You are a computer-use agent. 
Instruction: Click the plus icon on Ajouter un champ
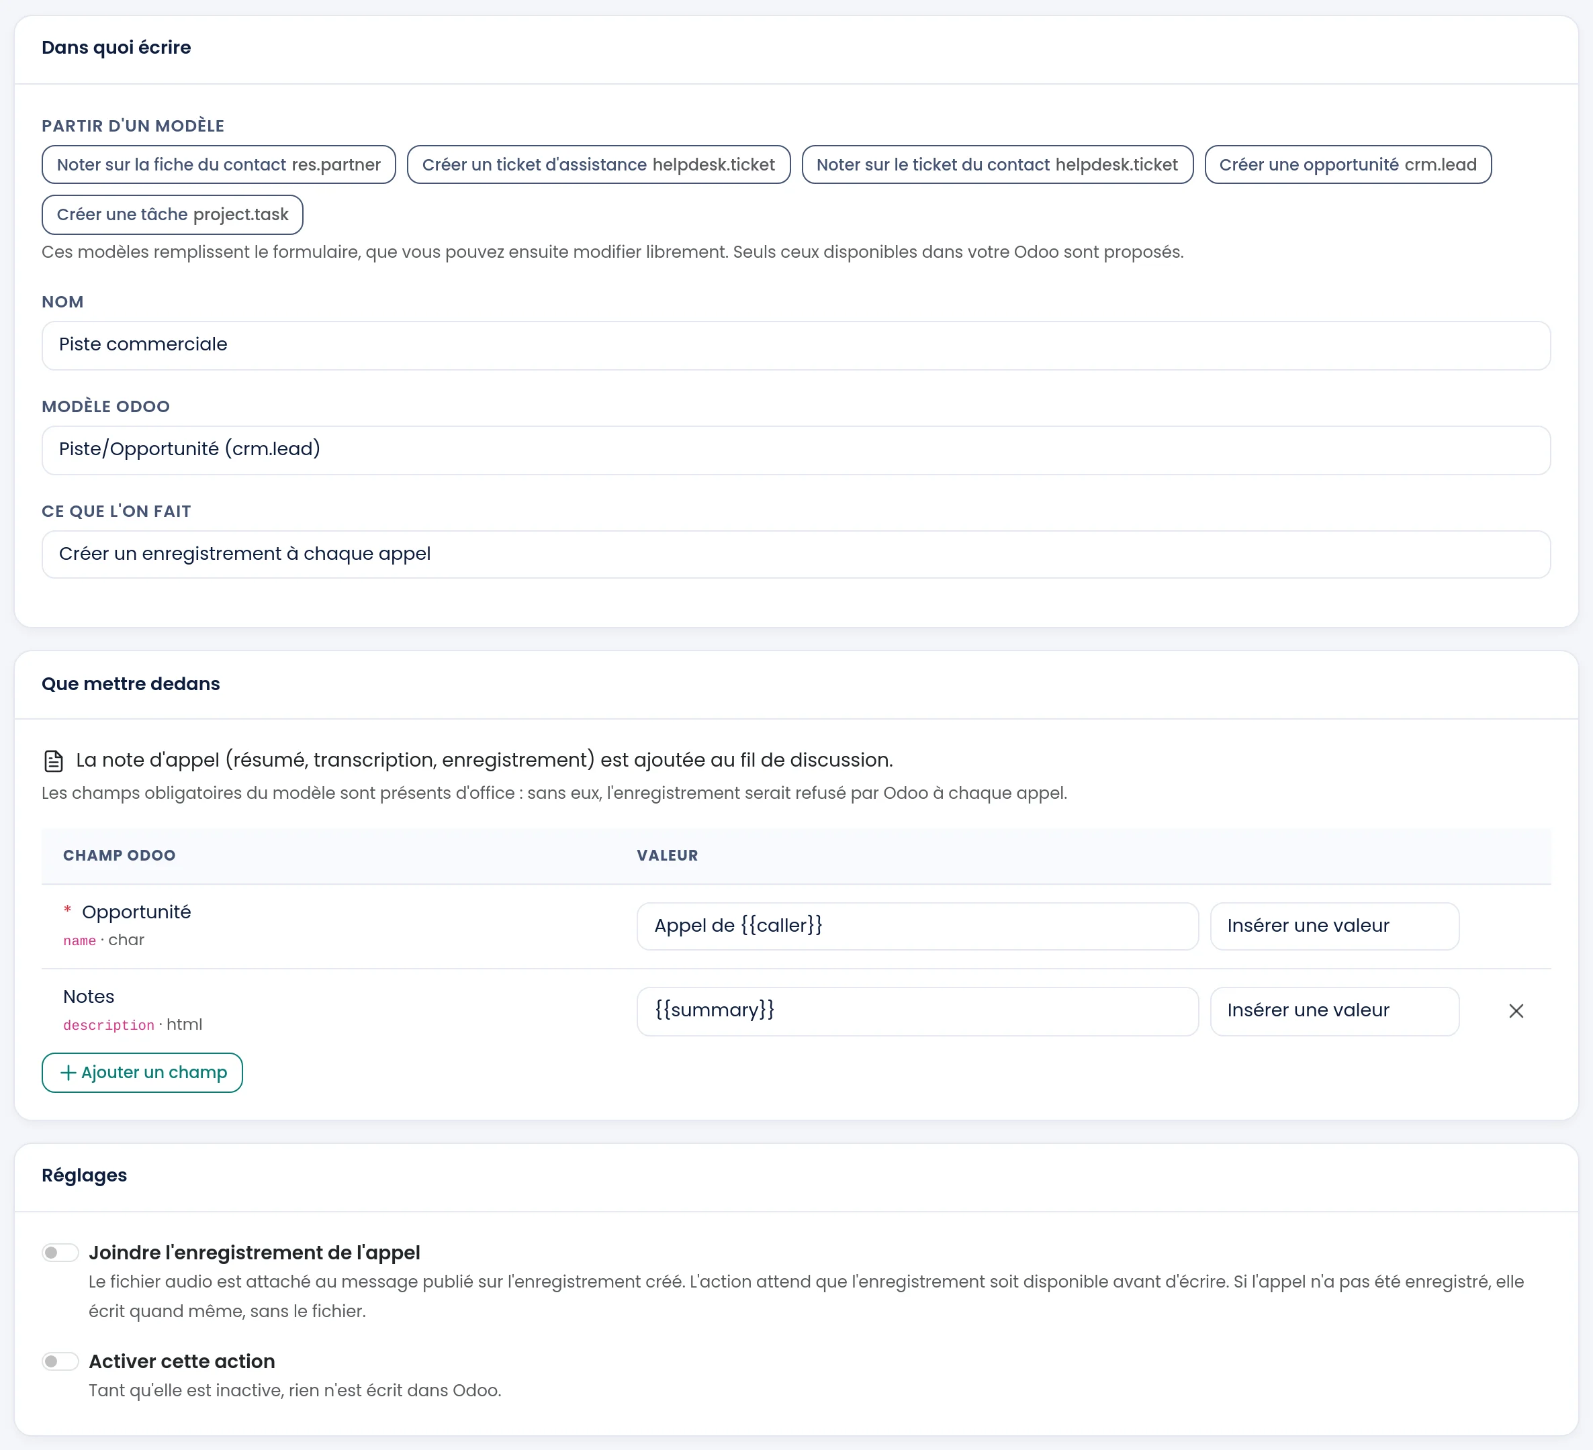pyautogui.click(x=69, y=1073)
